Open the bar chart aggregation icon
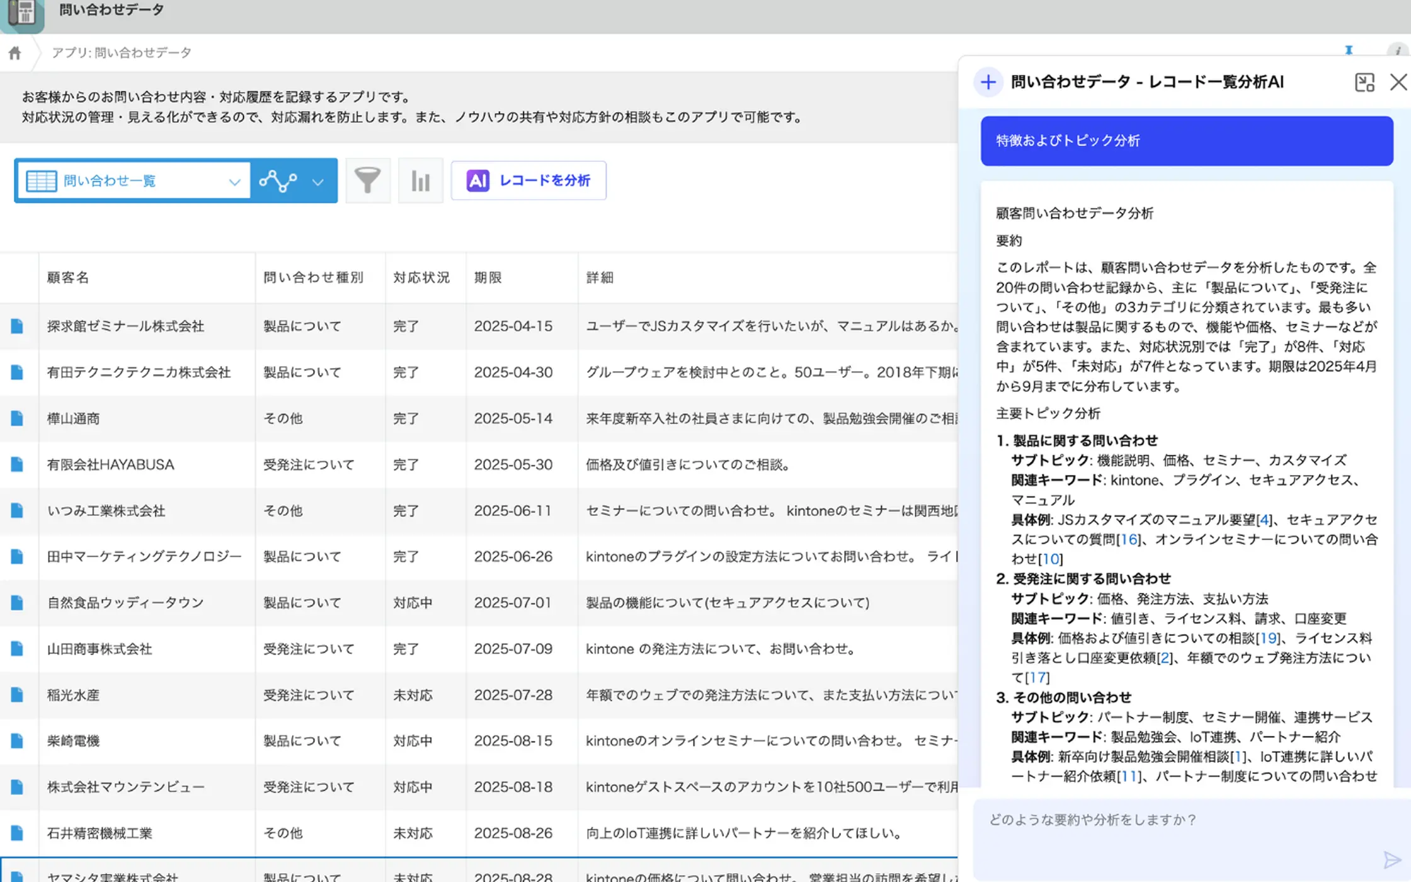 [x=420, y=181]
